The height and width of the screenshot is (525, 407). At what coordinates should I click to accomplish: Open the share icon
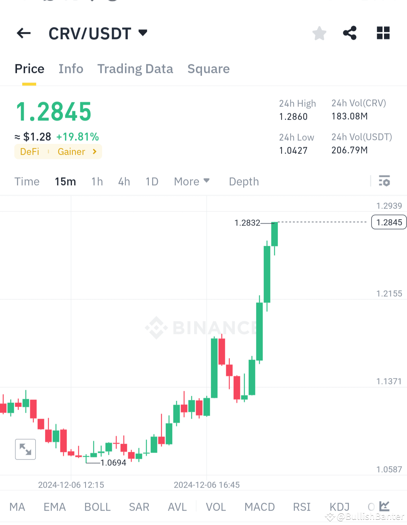click(350, 33)
